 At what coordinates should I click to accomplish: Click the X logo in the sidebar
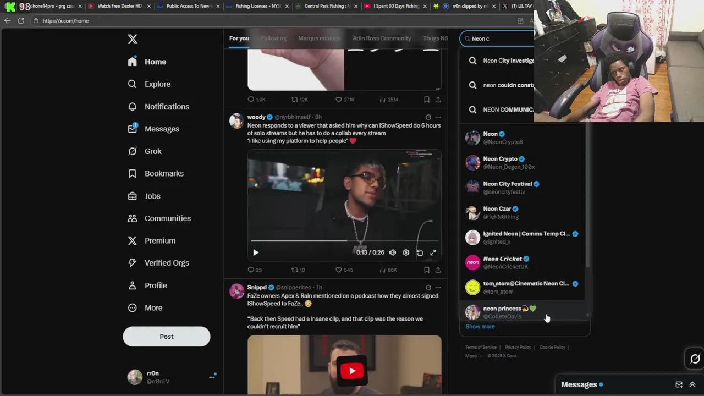pyautogui.click(x=133, y=39)
